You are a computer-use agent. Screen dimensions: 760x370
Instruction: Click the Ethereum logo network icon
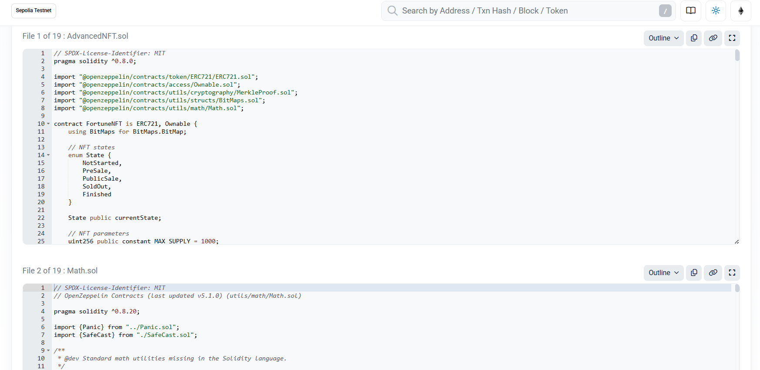click(x=740, y=11)
